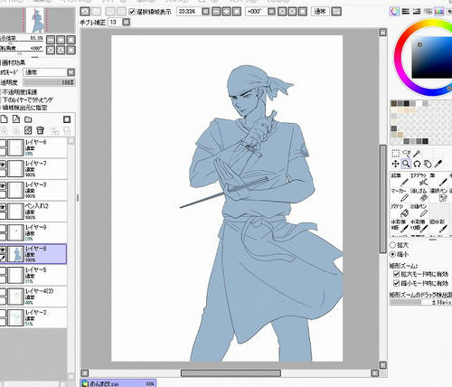Select the 拡大 zoom-in radio button
452x387 pixels.
point(392,245)
